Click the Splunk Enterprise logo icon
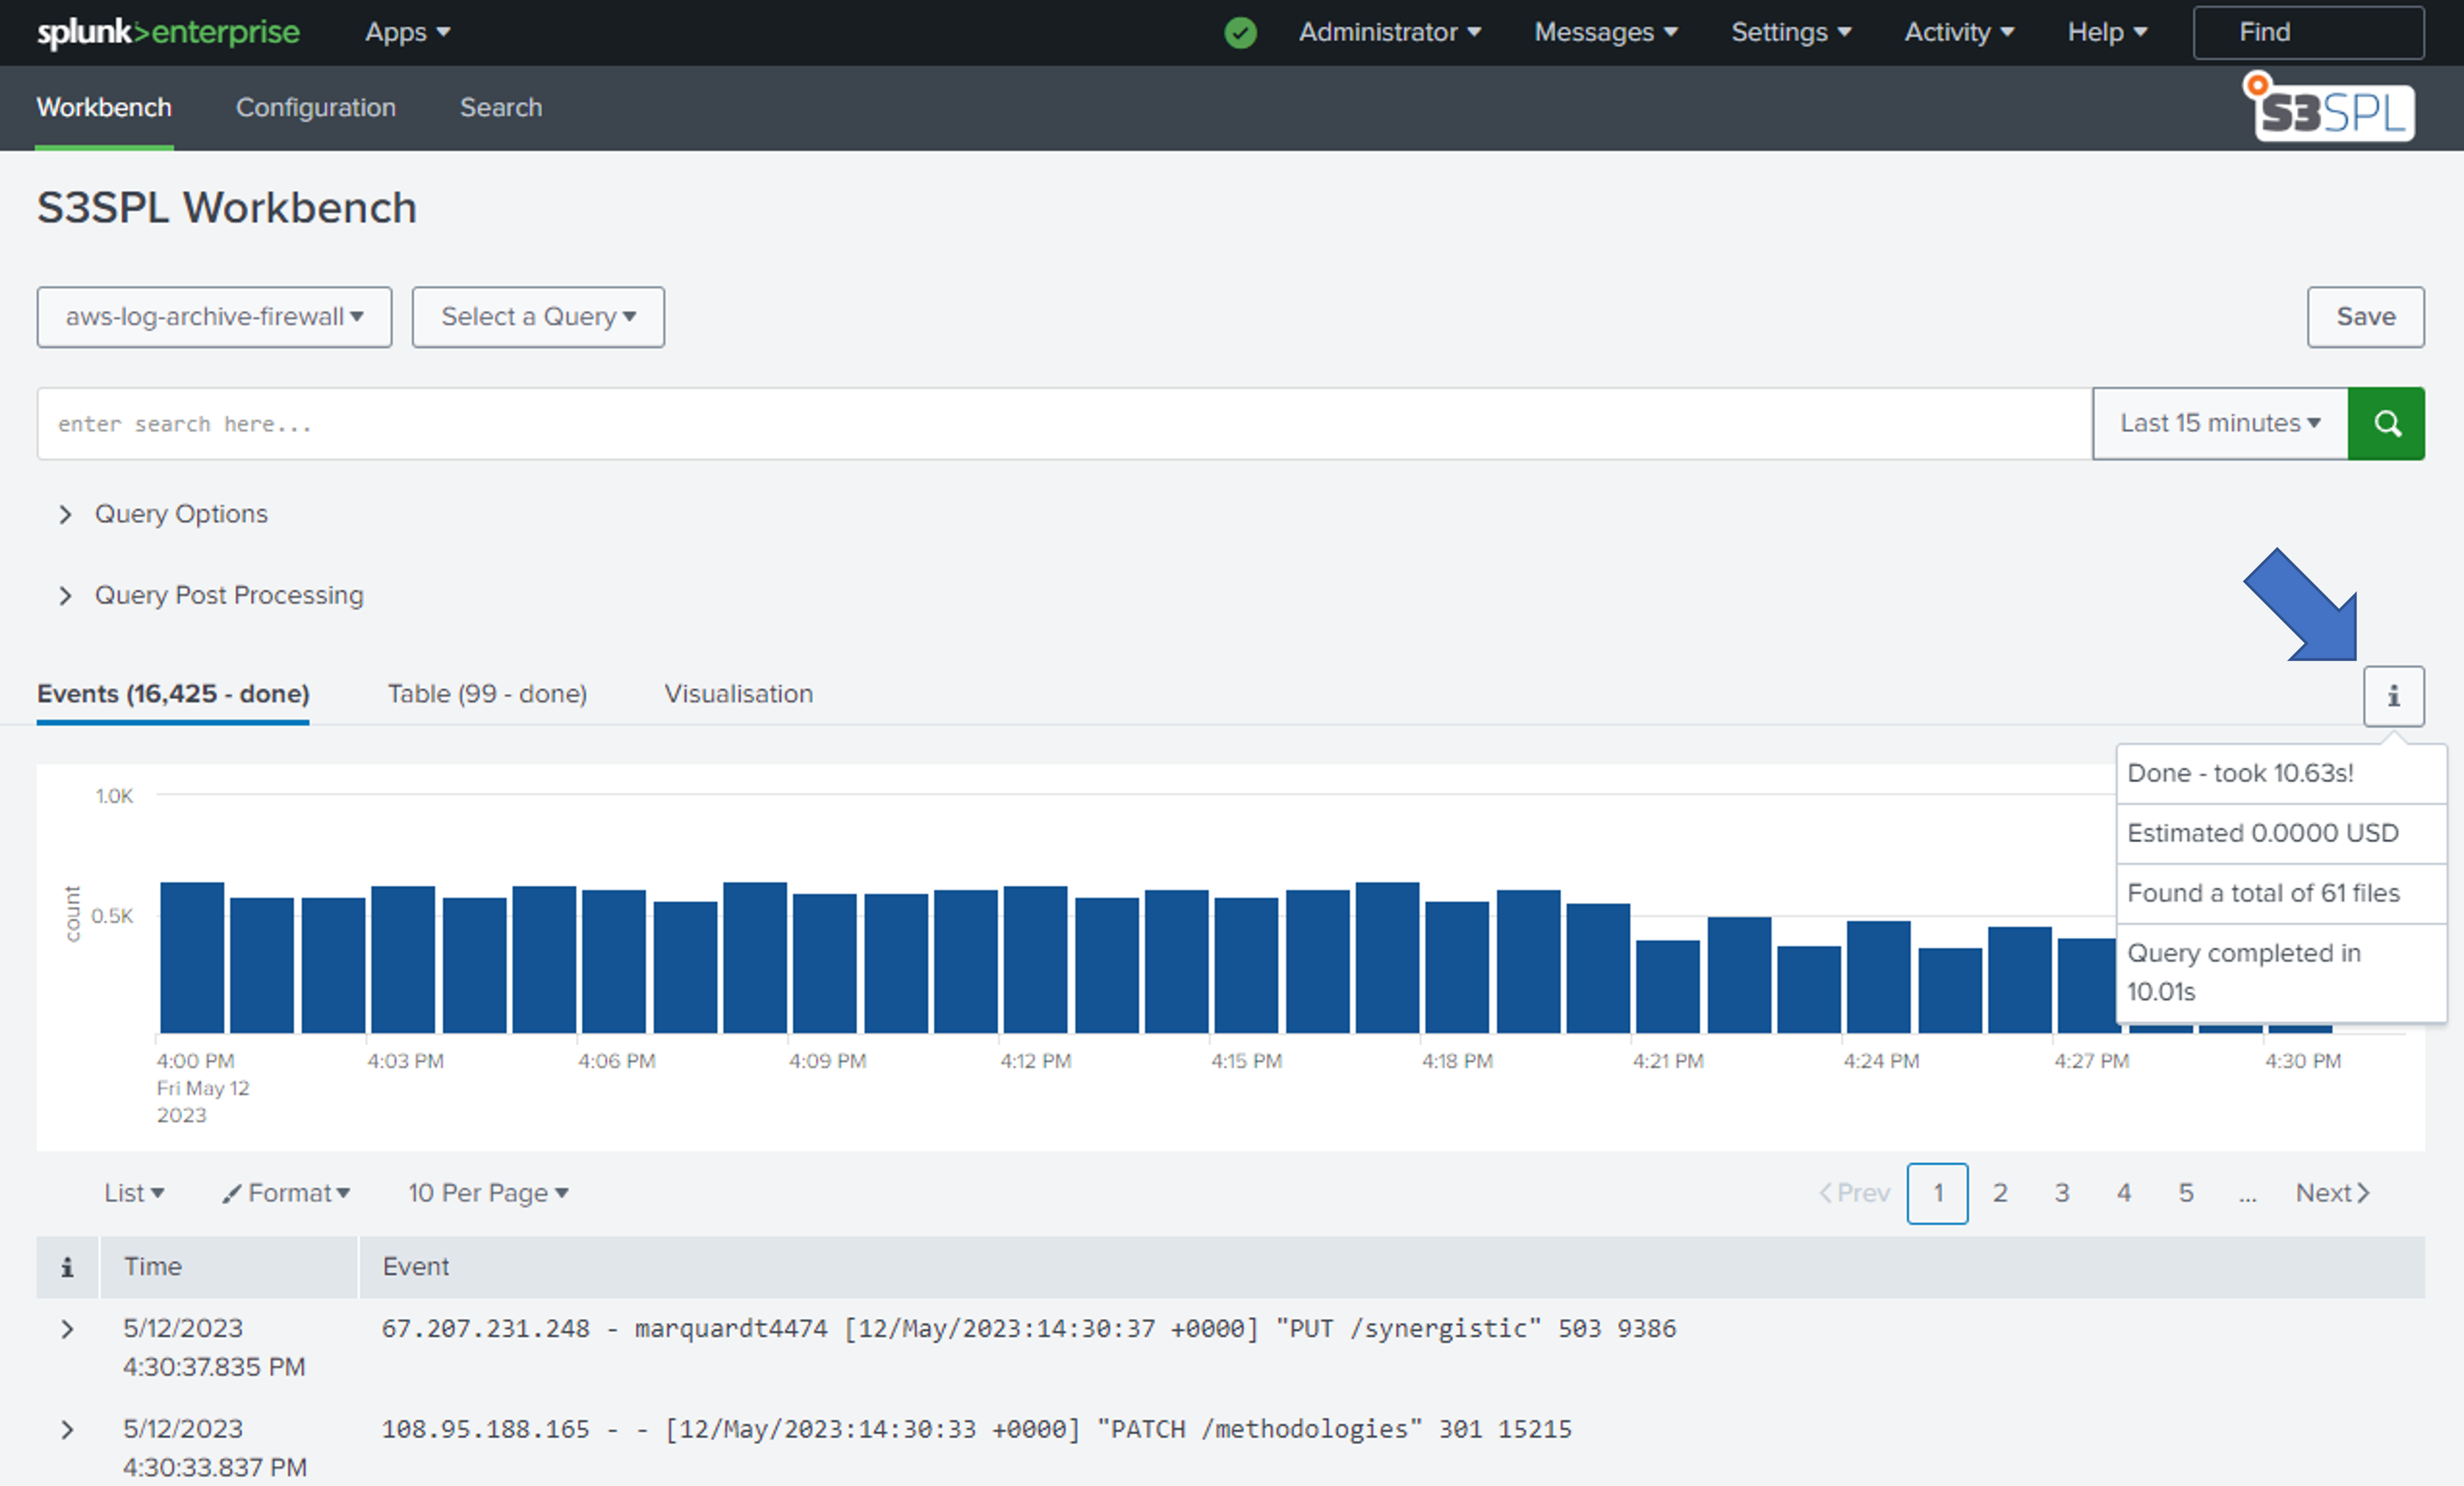2464x1486 pixels. [167, 32]
